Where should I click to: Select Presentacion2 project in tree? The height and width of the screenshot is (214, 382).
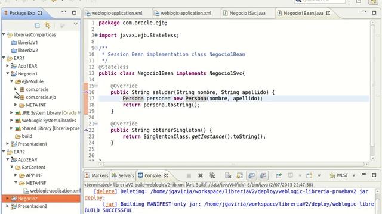tap(29, 206)
